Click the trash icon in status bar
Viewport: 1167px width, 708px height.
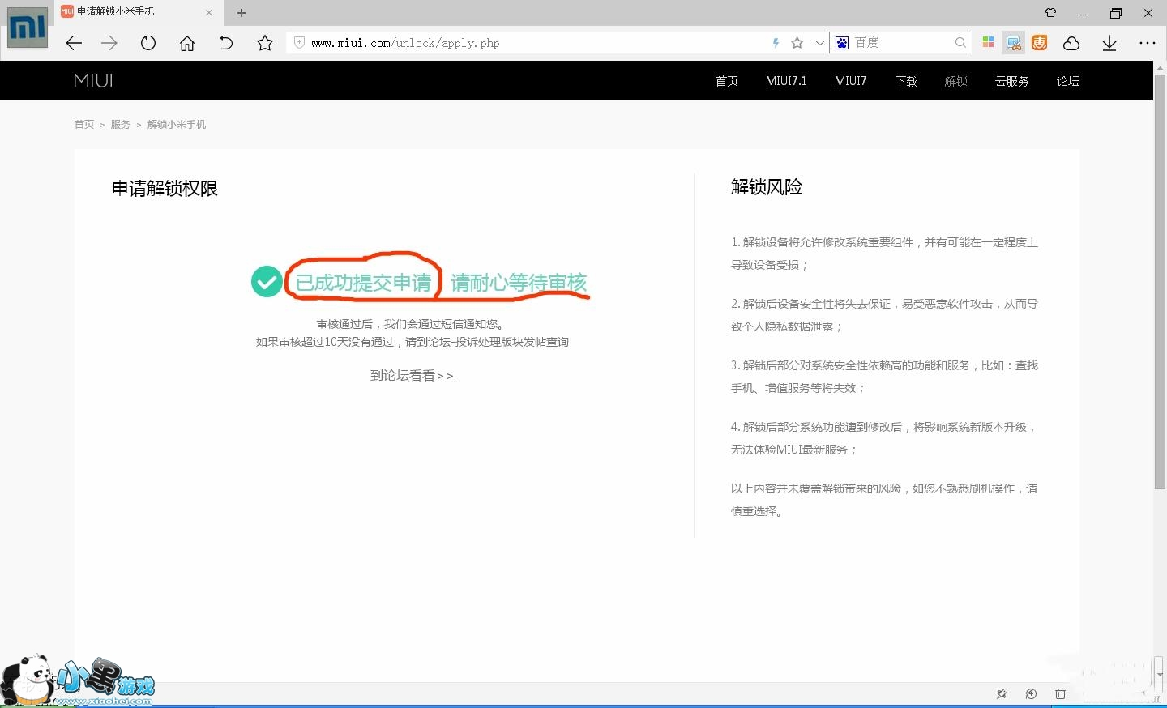point(1060,693)
